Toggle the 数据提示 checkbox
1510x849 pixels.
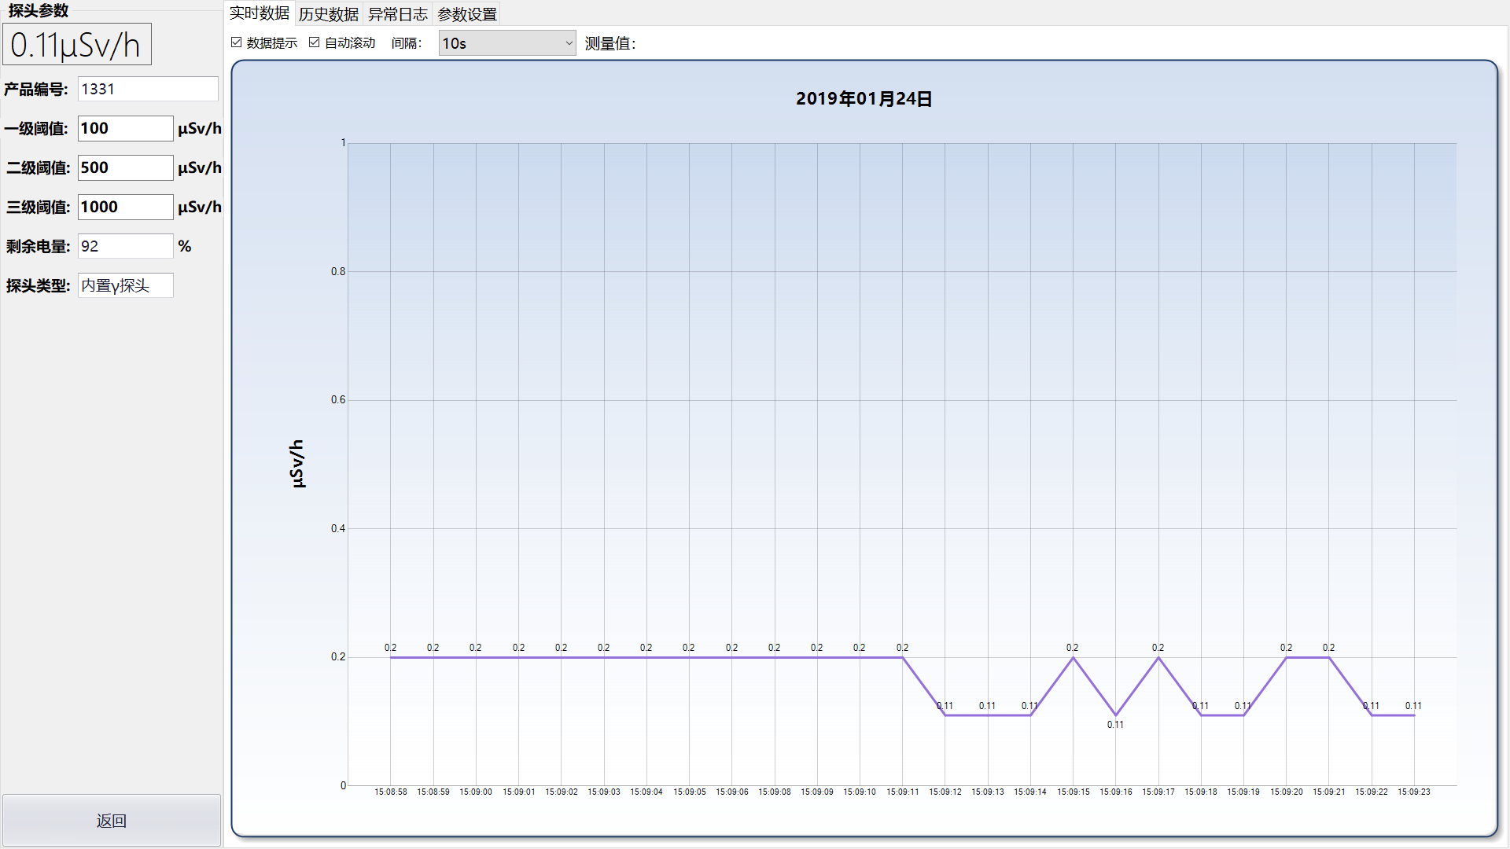pos(237,42)
